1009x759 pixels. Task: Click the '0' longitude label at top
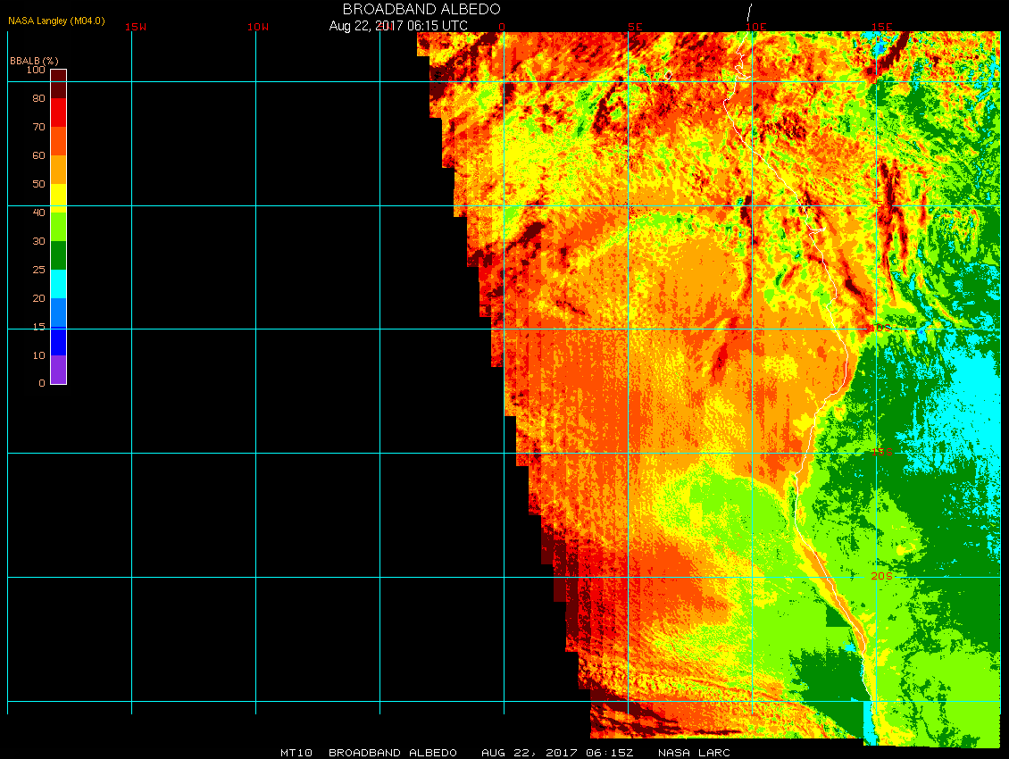pyautogui.click(x=502, y=27)
